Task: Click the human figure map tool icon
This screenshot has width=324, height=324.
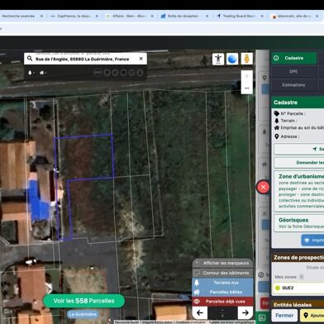Action: (218, 59)
